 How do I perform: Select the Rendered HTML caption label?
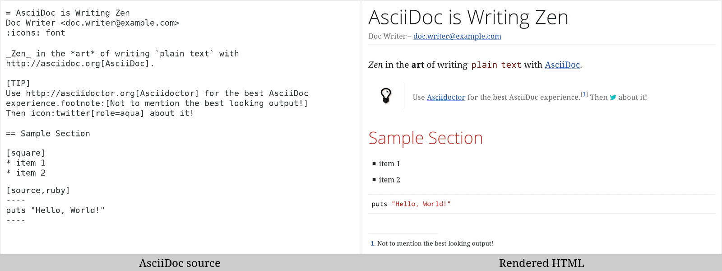[x=541, y=263]
